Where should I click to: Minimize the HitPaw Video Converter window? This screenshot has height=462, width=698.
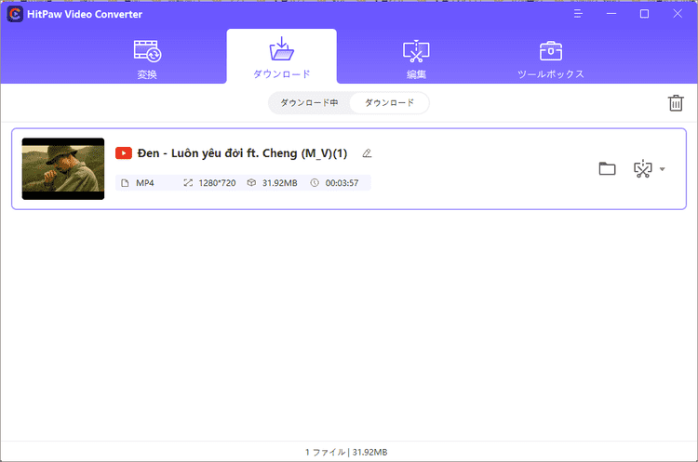(611, 14)
